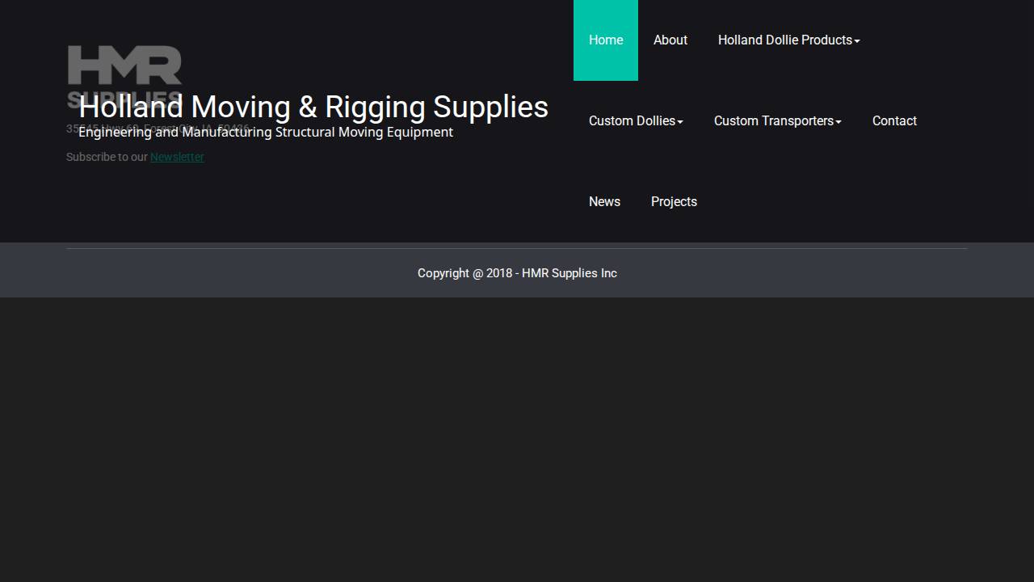Navigate to the Contact page
The image size is (1034, 582).
tap(894, 120)
